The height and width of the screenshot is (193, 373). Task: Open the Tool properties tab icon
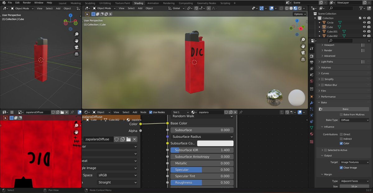[311, 48]
